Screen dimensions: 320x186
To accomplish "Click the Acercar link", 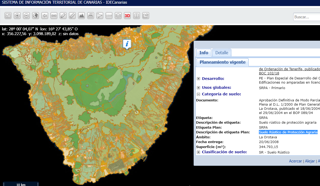I will tap(295, 161).
